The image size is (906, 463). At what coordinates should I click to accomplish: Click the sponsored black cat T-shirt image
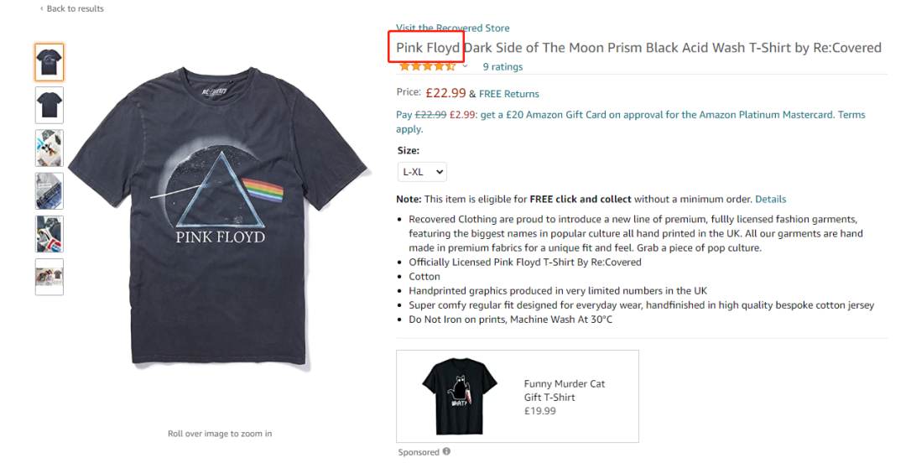450,396
